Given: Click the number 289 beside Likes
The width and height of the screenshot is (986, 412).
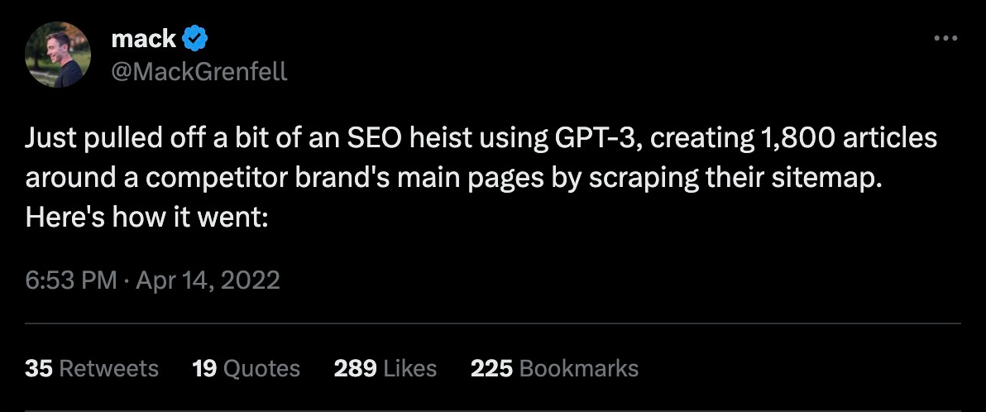Looking at the screenshot, I should [x=356, y=368].
